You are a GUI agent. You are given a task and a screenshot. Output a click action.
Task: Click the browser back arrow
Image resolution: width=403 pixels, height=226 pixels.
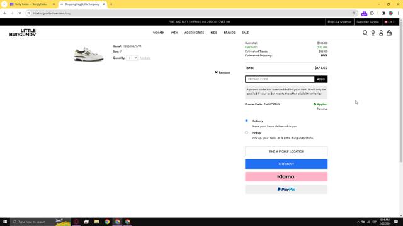[5, 13]
